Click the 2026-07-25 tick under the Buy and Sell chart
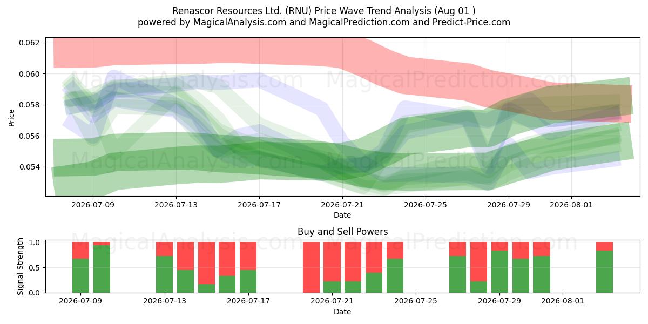 [416, 301]
